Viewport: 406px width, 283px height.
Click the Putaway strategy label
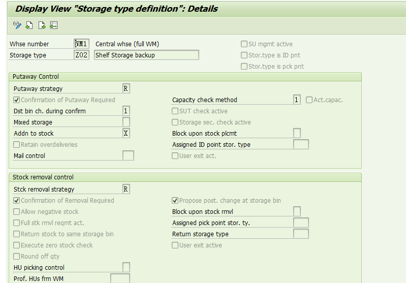click(38, 89)
